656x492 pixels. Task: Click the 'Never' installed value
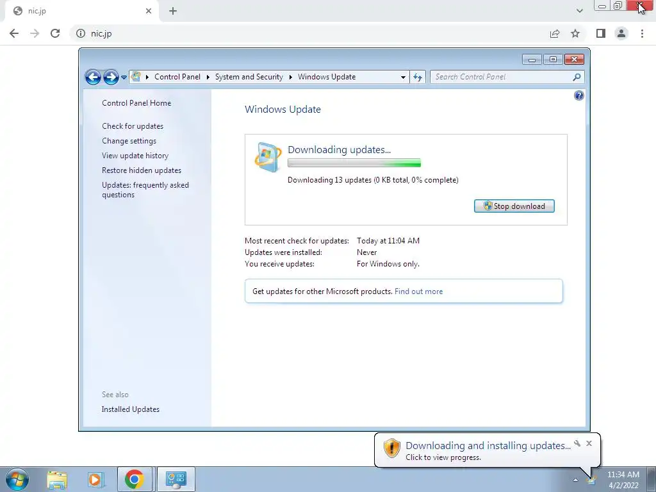366,252
